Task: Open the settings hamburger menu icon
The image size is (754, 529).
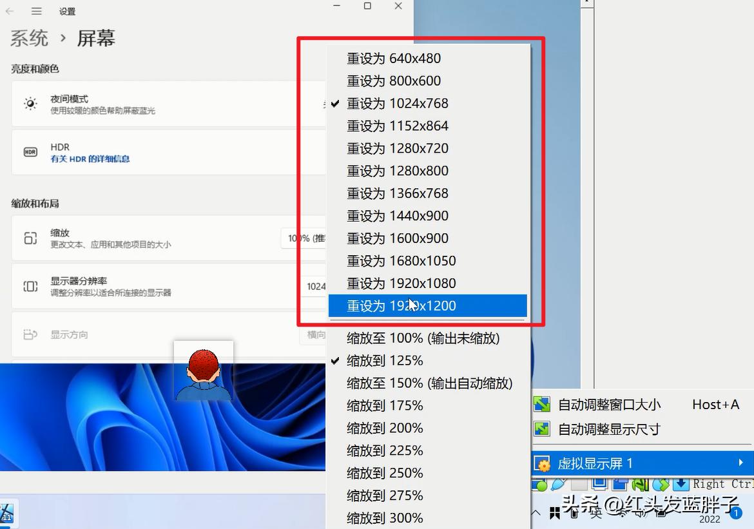Action: coord(37,10)
